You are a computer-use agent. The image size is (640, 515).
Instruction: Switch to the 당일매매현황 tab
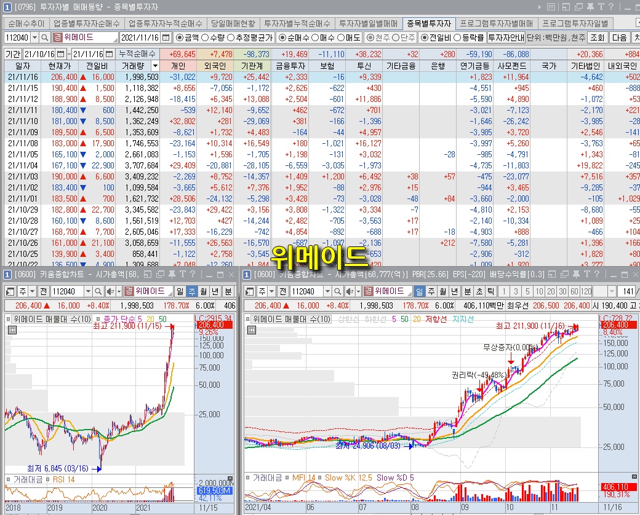click(233, 23)
